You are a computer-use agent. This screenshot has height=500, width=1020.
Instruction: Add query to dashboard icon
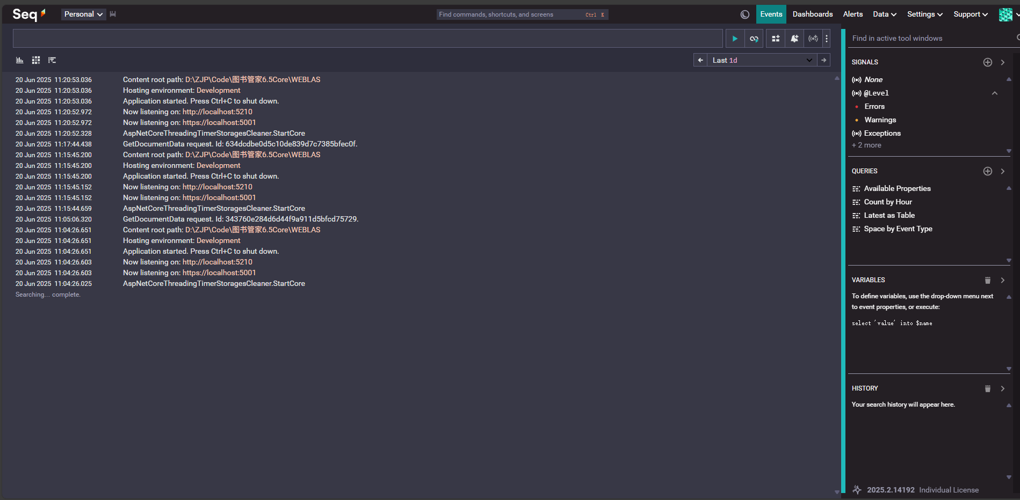[776, 39]
